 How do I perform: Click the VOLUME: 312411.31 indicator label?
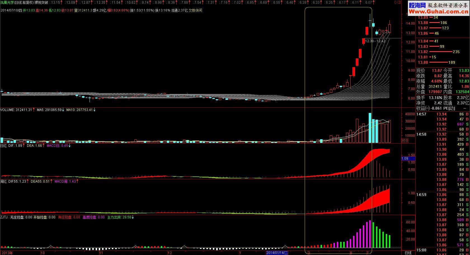[16, 110]
